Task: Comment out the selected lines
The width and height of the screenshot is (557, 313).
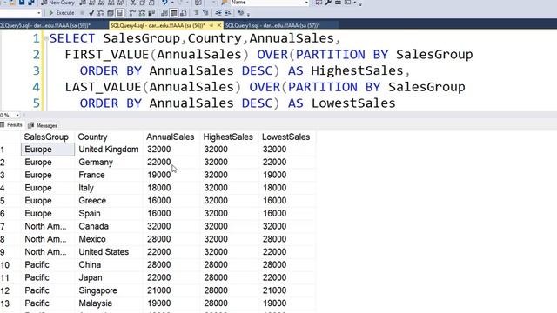Action: 196,13
